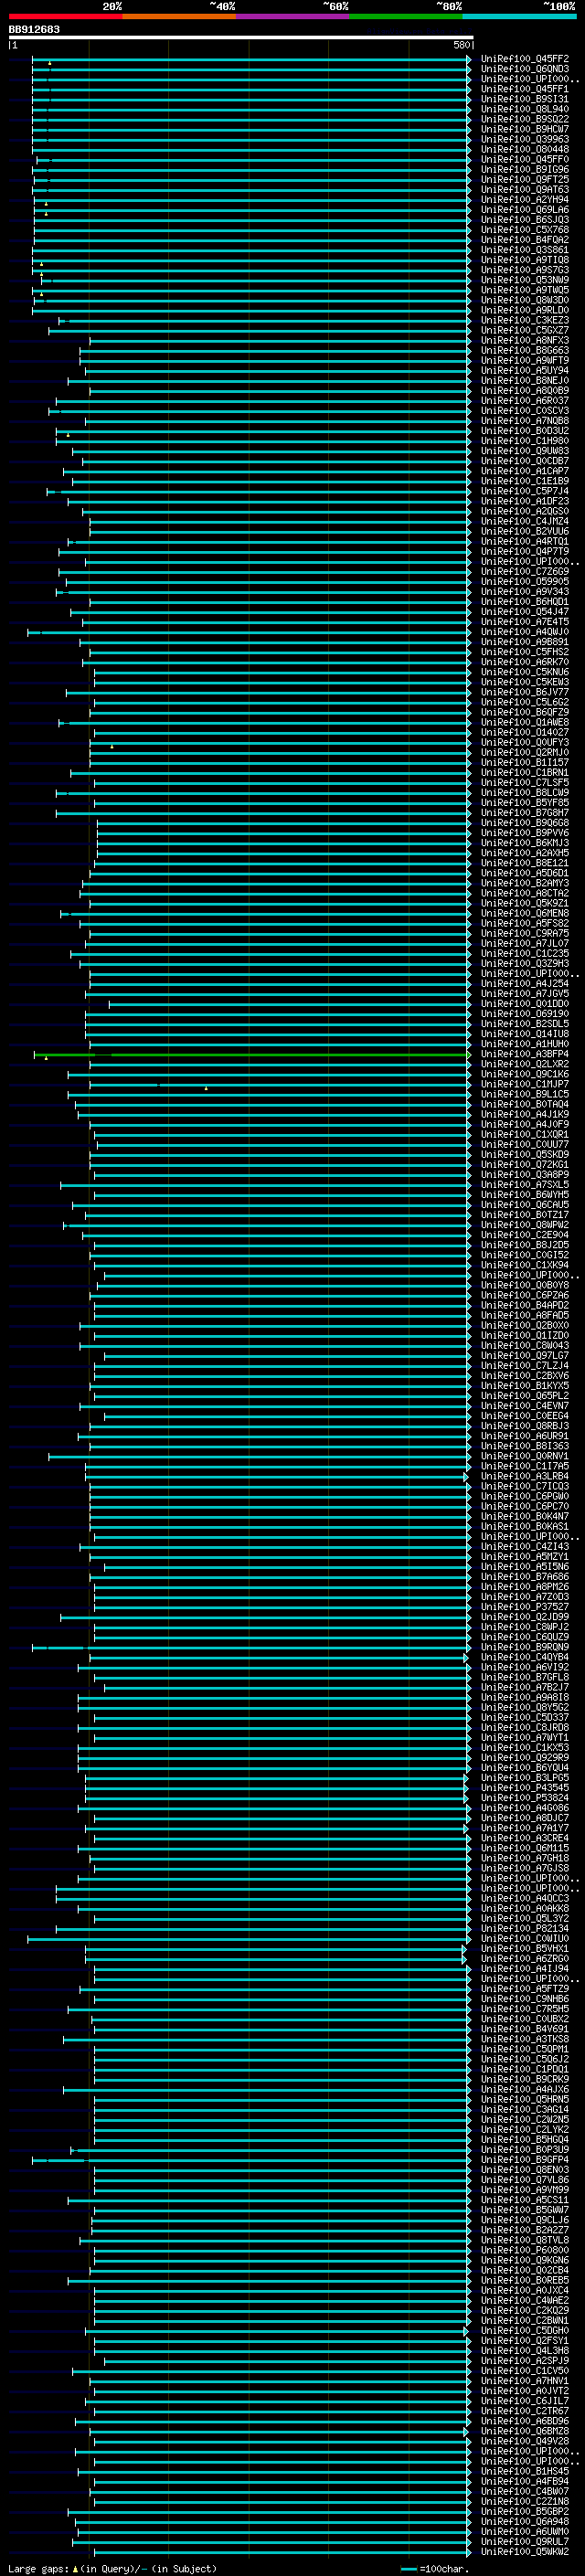The image size is (585, 2576).
Task: Click the hit label UniRef100_A7SXL5
Action: tap(525, 1185)
